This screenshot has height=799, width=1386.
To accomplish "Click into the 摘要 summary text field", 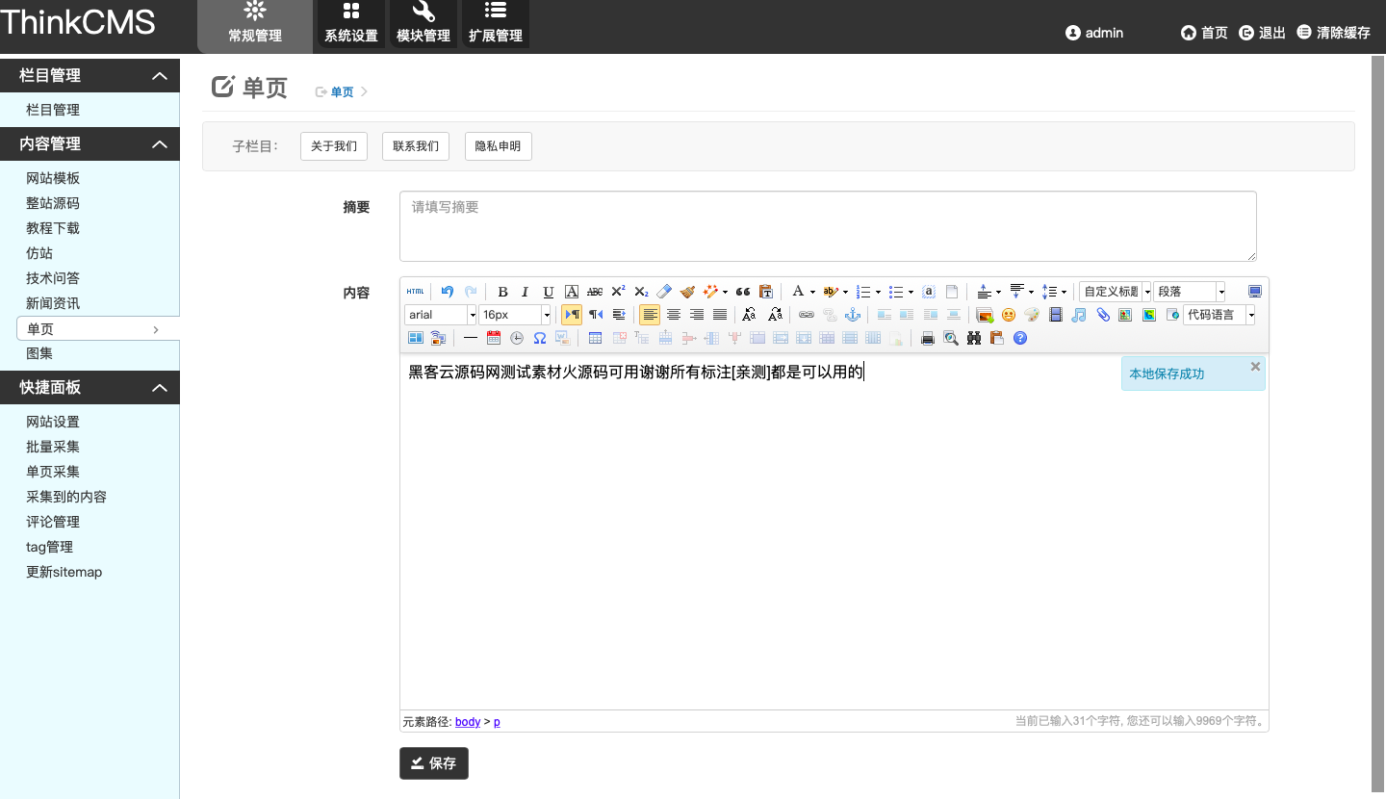I will pyautogui.click(x=828, y=226).
